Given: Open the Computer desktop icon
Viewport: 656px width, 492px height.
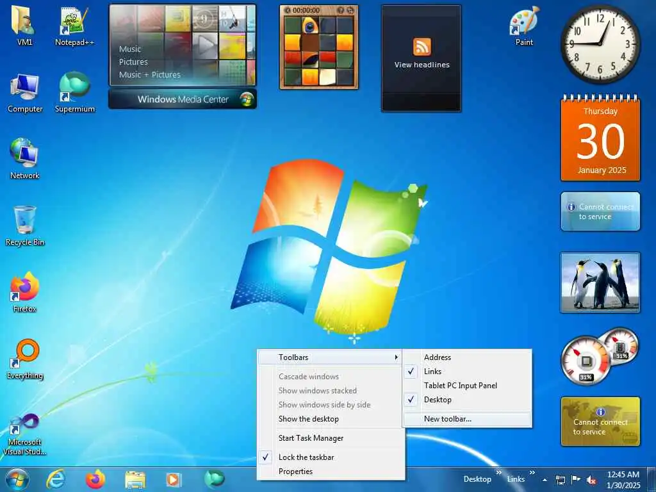Looking at the screenshot, I should click(25, 93).
